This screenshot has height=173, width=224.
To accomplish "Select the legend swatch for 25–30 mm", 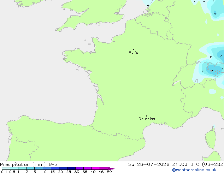I will click(71, 168).
